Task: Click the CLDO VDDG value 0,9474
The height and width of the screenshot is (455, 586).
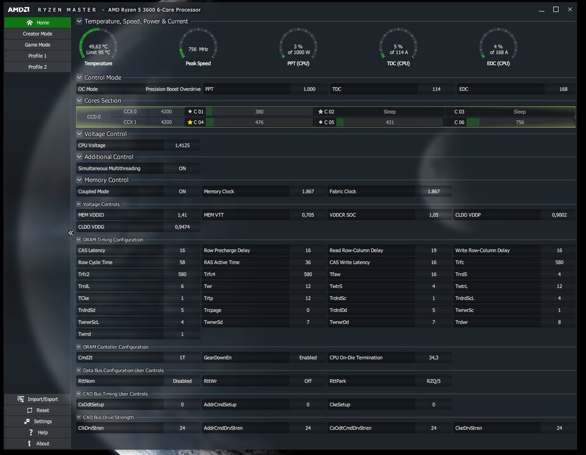Action: pos(182,227)
